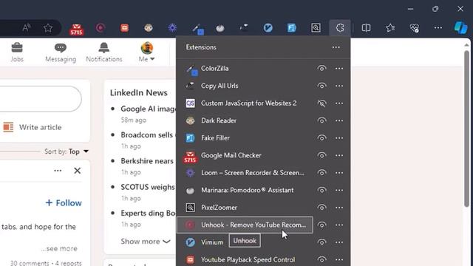473x266 pixels.
Task: Open Split screen from the toolbar
Action: pos(366,28)
